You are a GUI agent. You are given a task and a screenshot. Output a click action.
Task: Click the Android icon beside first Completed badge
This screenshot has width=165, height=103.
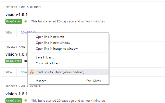[x=26, y=21]
